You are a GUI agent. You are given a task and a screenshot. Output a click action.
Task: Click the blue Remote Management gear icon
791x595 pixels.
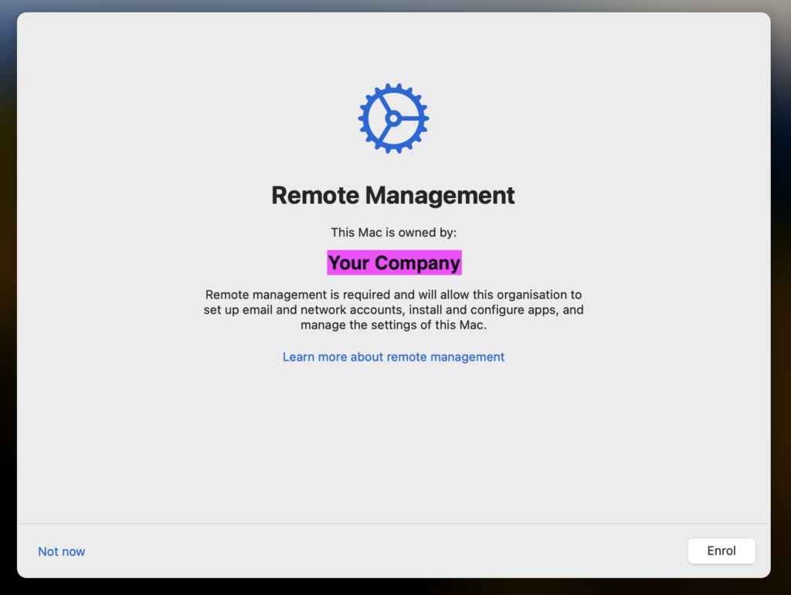tap(393, 118)
